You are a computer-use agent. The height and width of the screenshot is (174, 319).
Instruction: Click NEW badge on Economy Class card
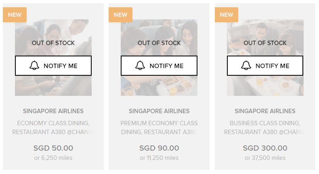coord(15,15)
